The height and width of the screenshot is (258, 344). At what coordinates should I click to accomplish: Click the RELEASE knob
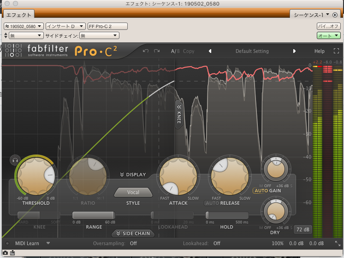click(x=230, y=176)
